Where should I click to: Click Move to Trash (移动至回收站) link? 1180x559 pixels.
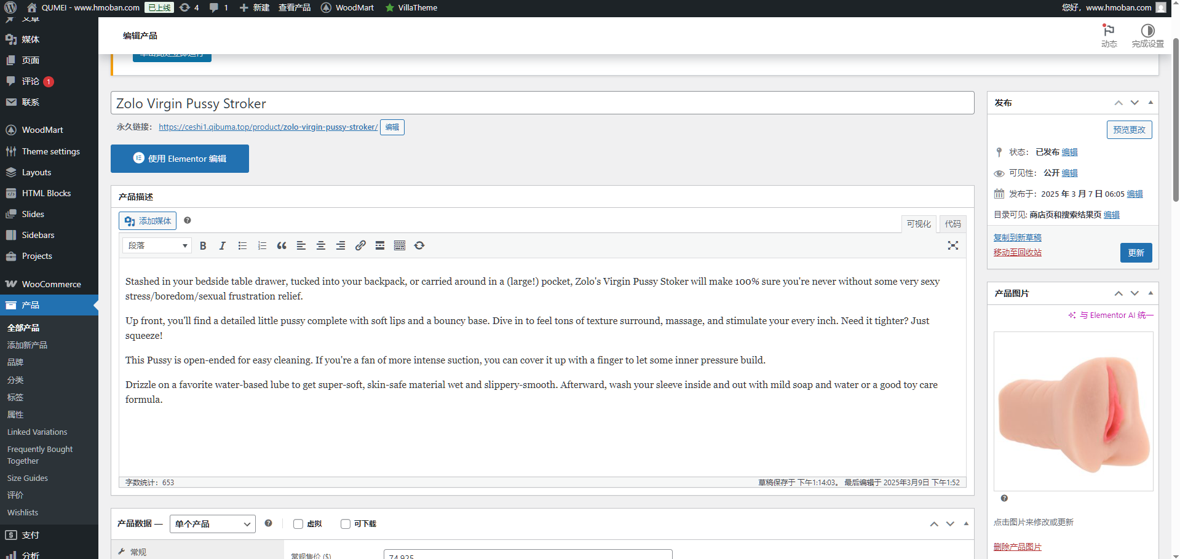coord(1018,252)
